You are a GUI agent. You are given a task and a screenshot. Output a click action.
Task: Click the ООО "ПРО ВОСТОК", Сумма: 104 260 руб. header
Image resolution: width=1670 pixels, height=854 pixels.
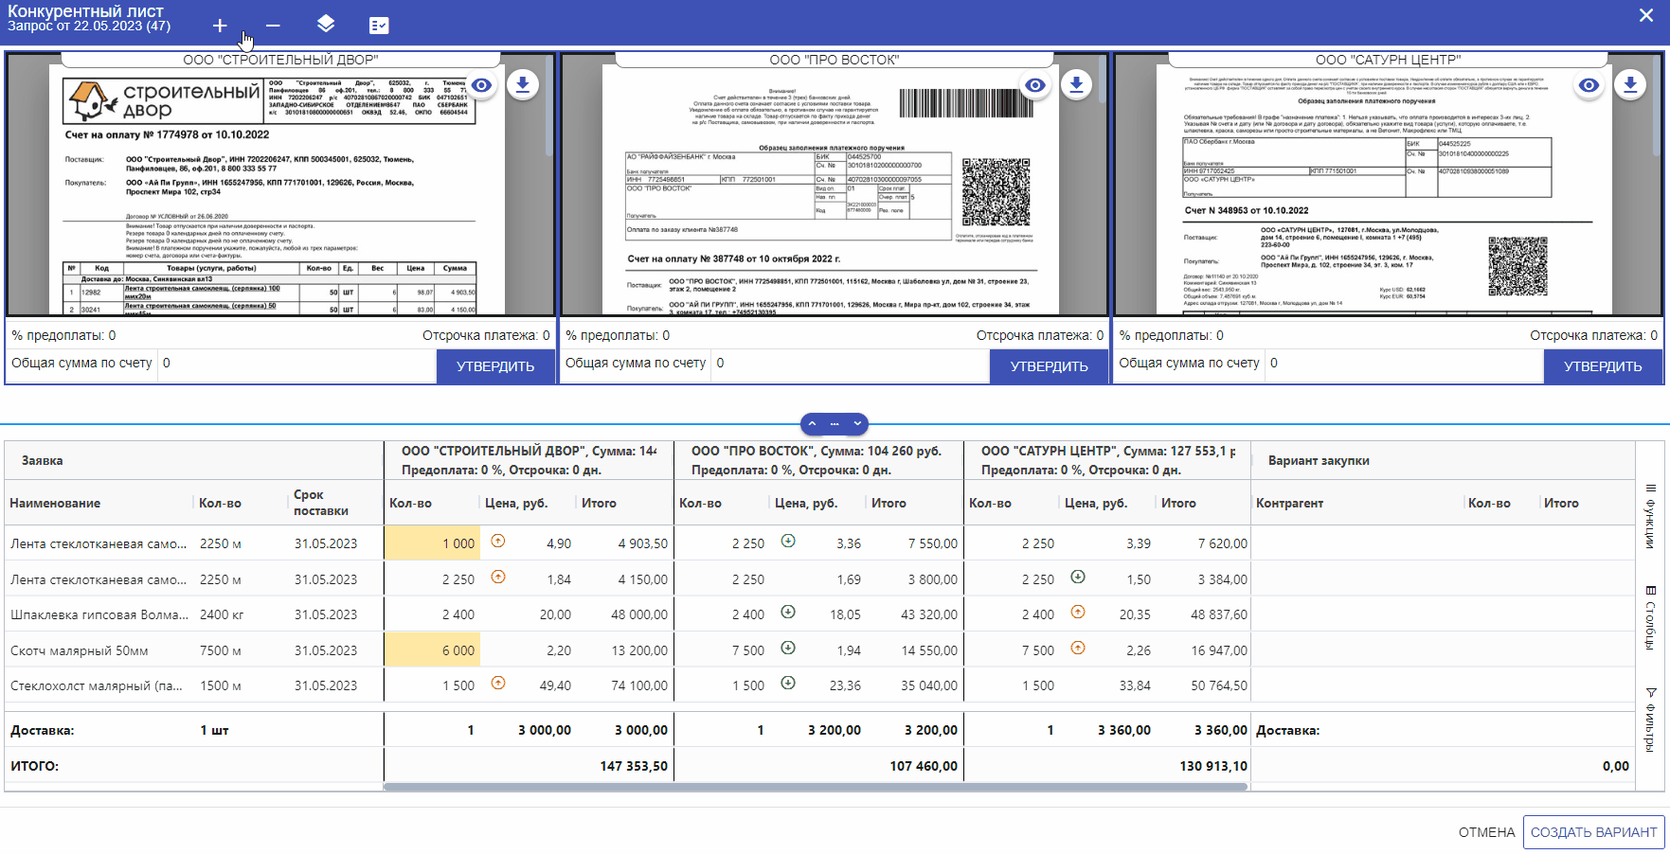point(817,451)
